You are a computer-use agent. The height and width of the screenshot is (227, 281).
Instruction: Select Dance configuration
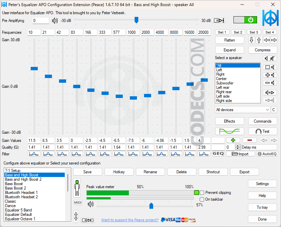pyautogui.click(x=34, y=206)
